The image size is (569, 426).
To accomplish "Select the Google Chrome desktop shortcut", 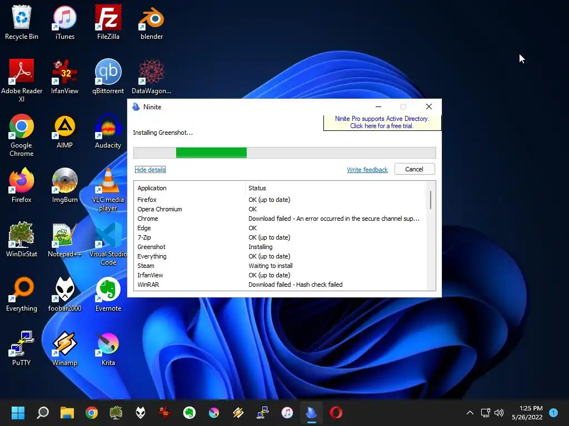I will click(22, 135).
